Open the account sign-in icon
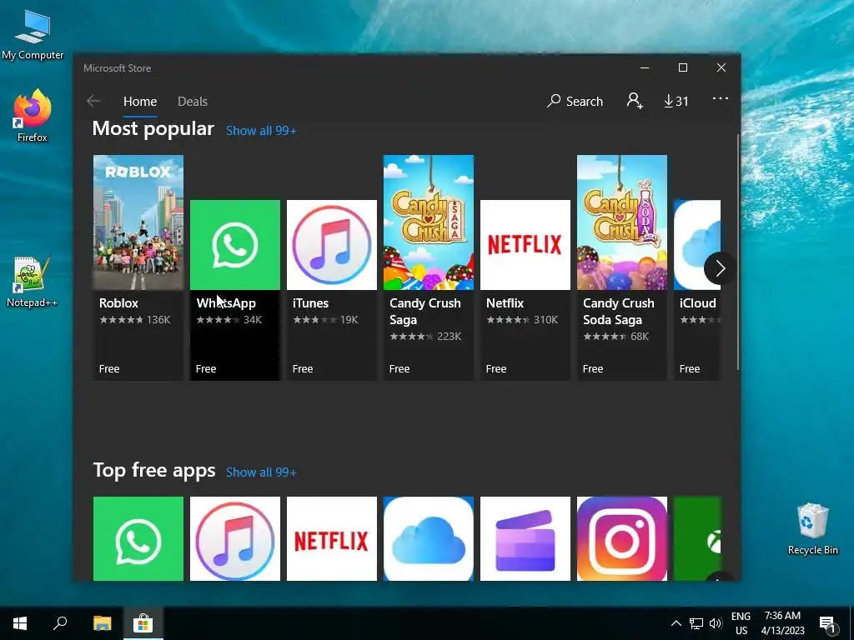 click(635, 101)
